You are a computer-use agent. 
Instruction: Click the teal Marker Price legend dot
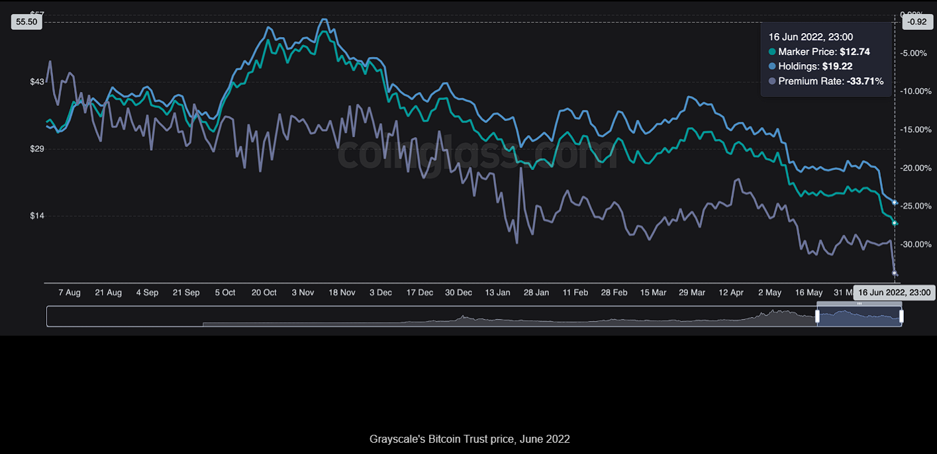772,52
